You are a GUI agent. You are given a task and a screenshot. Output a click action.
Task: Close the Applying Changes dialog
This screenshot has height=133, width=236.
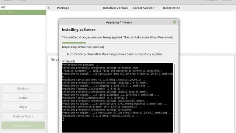[174, 22]
